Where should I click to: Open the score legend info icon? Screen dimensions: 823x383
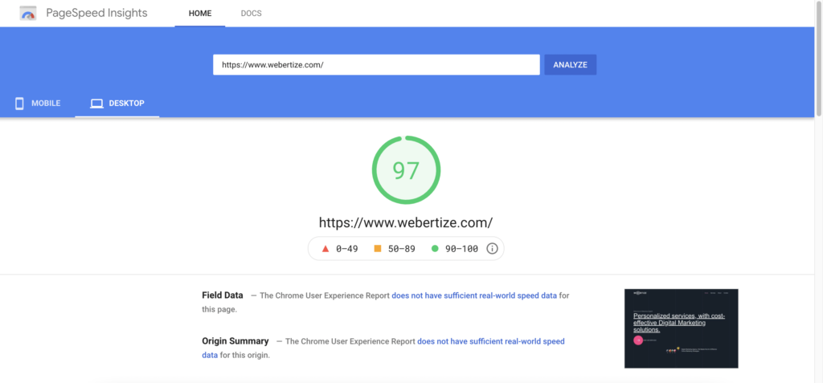(492, 249)
